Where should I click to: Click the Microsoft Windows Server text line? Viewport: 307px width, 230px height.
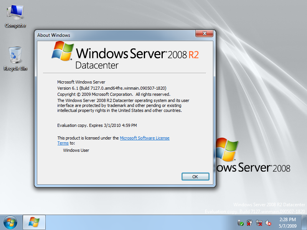(x=81, y=82)
